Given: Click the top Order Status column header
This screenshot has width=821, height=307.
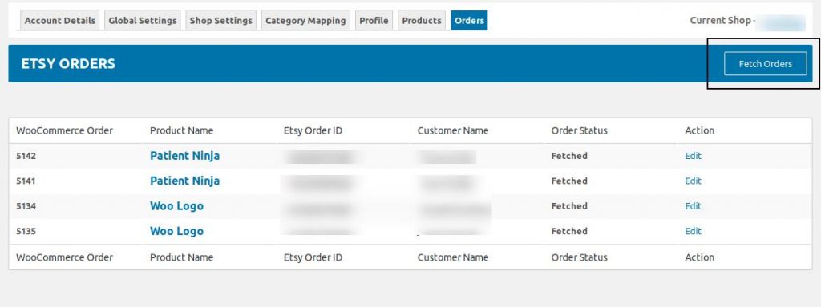Looking at the screenshot, I should point(579,130).
